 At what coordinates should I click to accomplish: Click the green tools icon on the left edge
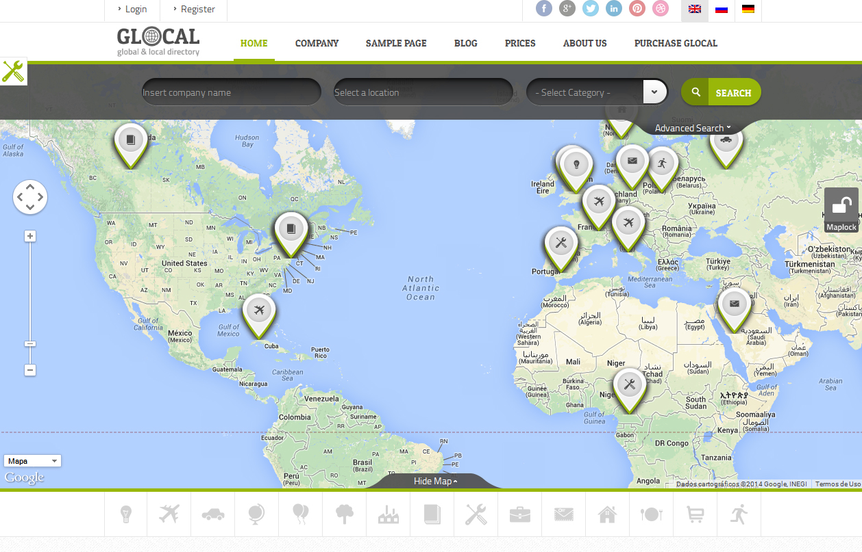[13, 71]
